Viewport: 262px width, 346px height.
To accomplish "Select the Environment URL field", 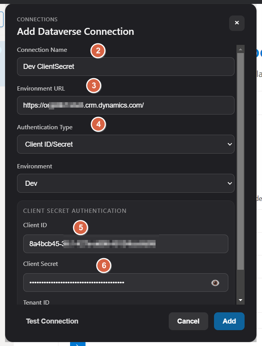I will pyautogui.click(x=126, y=105).
